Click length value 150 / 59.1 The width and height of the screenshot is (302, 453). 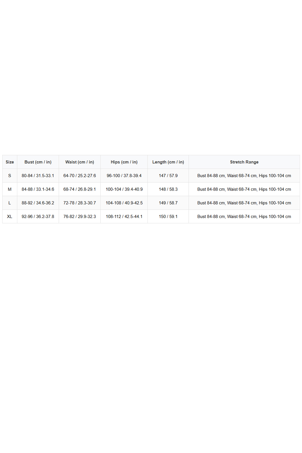tap(168, 217)
